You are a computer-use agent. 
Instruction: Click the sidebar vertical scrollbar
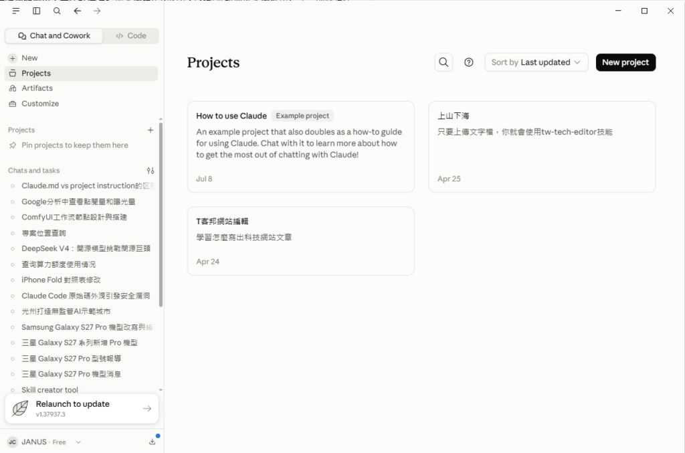pos(161,214)
